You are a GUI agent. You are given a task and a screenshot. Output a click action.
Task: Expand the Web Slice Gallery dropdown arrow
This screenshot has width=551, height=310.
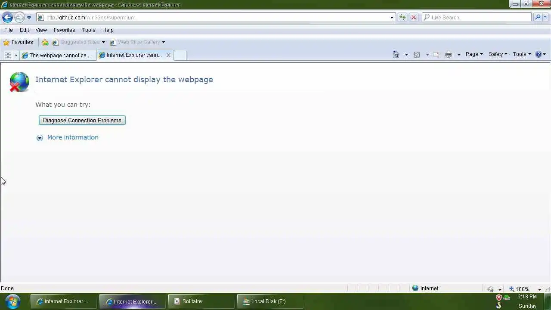[163, 42]
